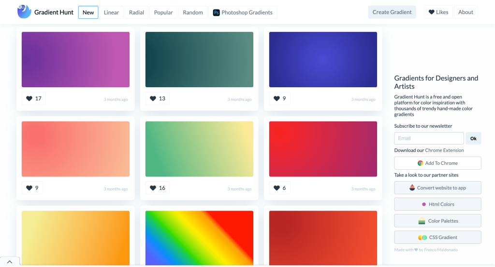Click the Email input field

(429, 138)
